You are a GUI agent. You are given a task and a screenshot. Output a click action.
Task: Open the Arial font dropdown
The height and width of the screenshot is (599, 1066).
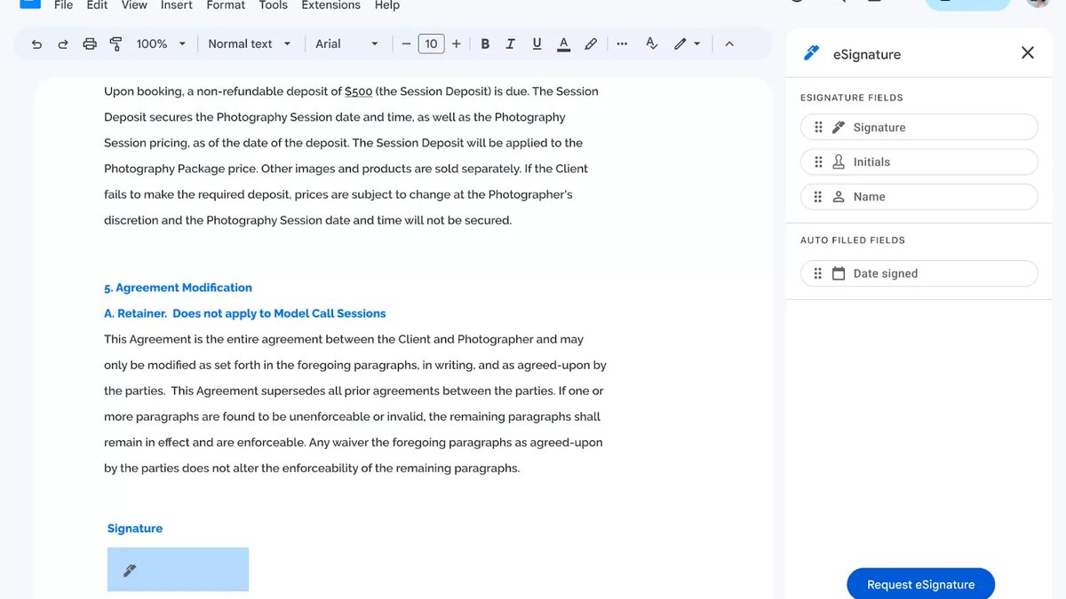click(346, 43)
